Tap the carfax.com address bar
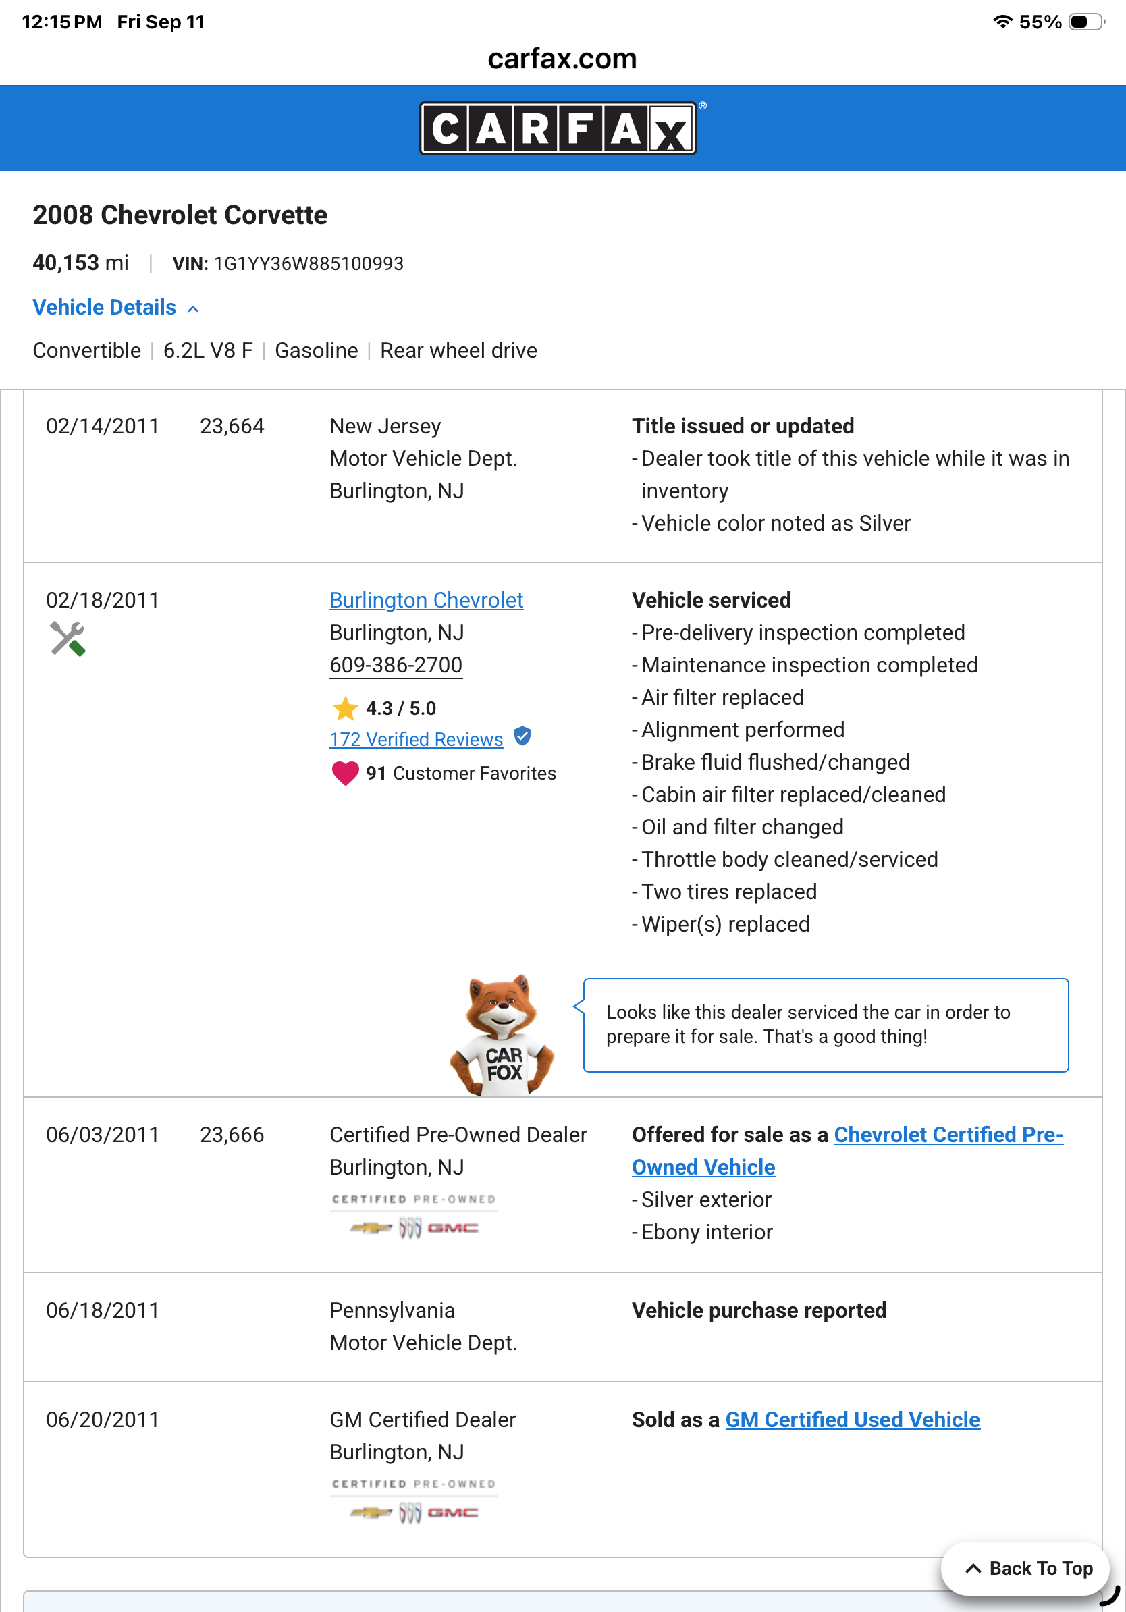Viewport: 1126px width, 1612px height. (x=562, y=58)
